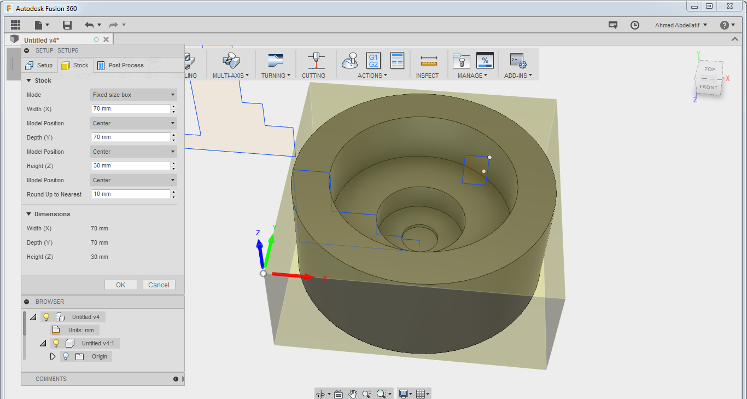Viewport: 747px width, 399px height.
Task: Open the Mode Fixed size box dropdown
Action: coord(133,95)
